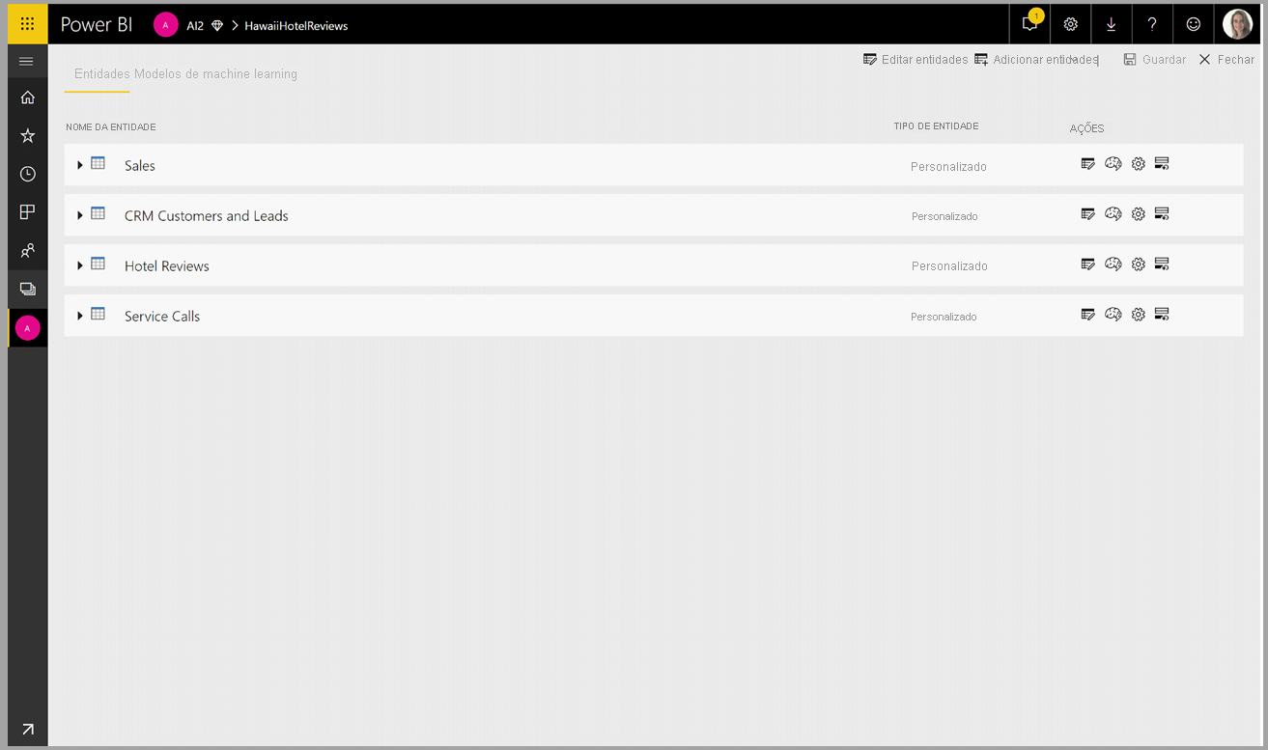Expand the Hotel Reviews entity row
The height and width of the screenshot is (750, 1268).
tap(80, 266)
